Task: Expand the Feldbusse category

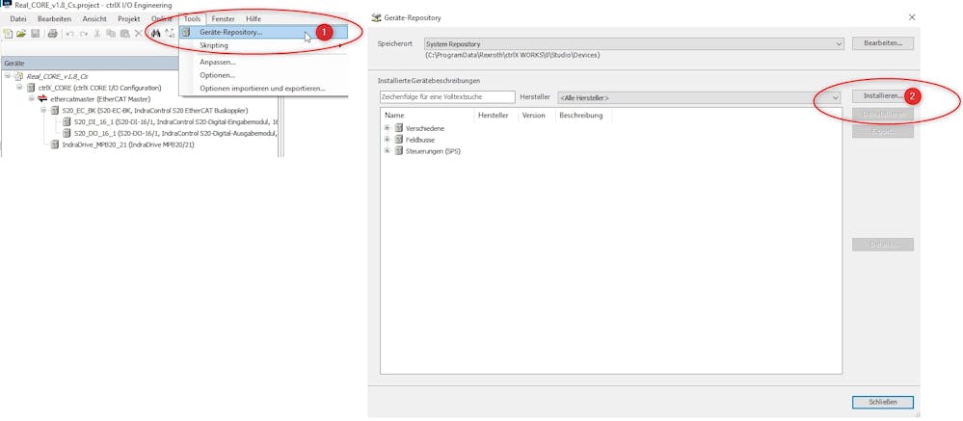Action: pyautogui.click(x=388, y=140)
